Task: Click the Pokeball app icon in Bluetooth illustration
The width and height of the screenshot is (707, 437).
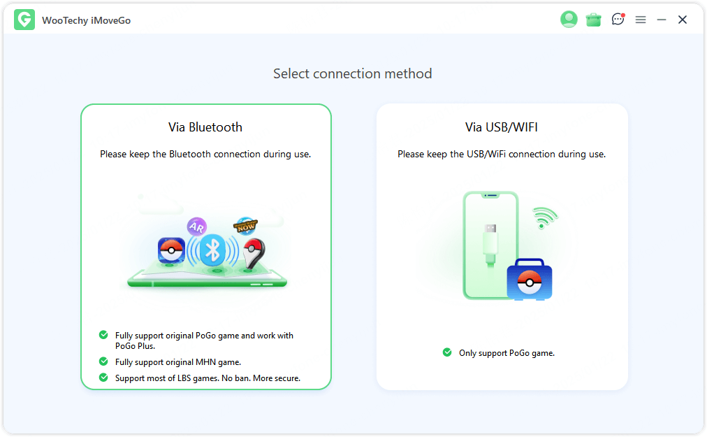Action: 170,250
